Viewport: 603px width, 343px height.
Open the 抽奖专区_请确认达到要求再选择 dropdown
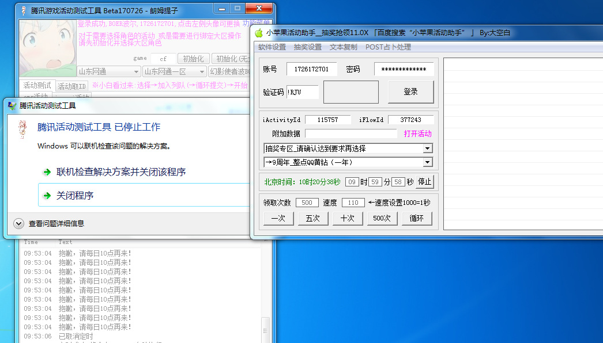click(348, 148)
